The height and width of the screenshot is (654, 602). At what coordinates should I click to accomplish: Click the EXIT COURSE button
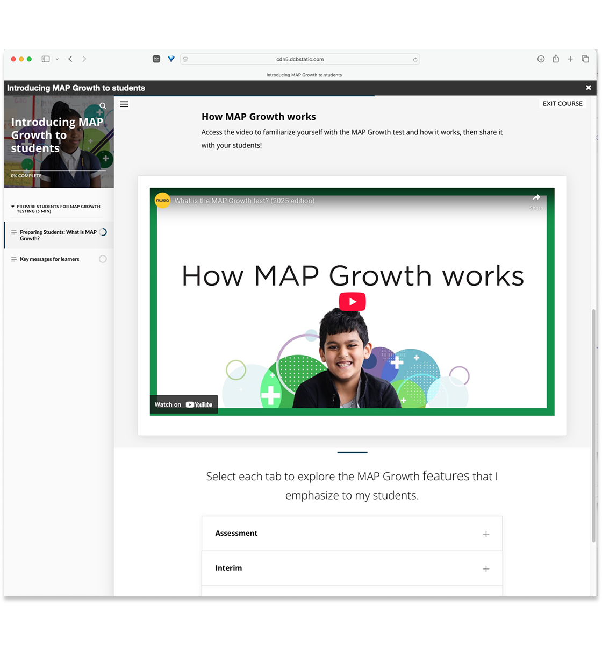[562, 103]
